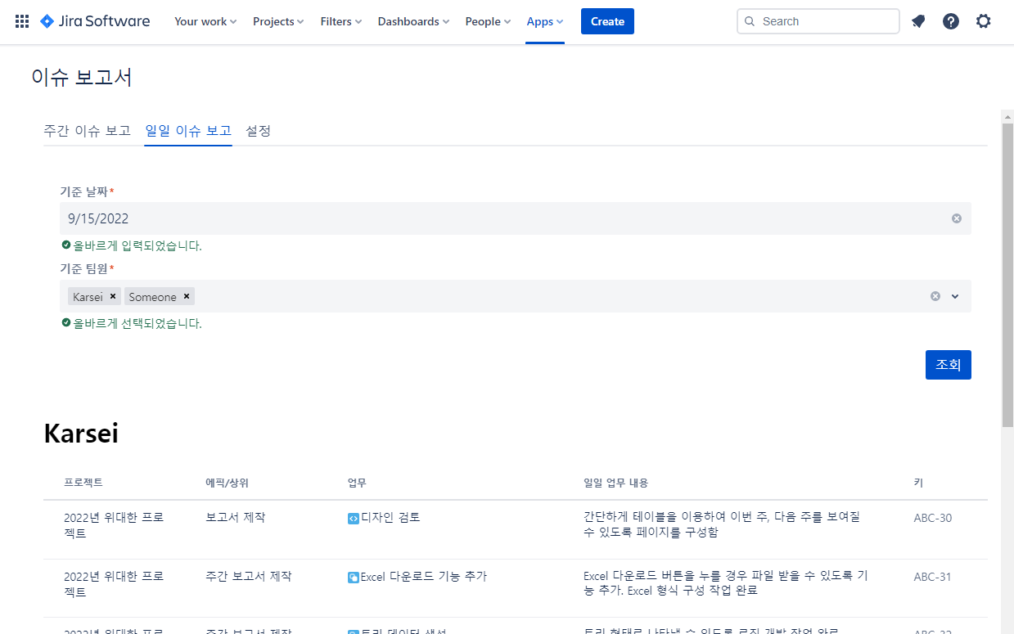Expand the 기준 팀원 dropdown arrow
This screenshot has height=634, width=1014.
coord(955,296)
